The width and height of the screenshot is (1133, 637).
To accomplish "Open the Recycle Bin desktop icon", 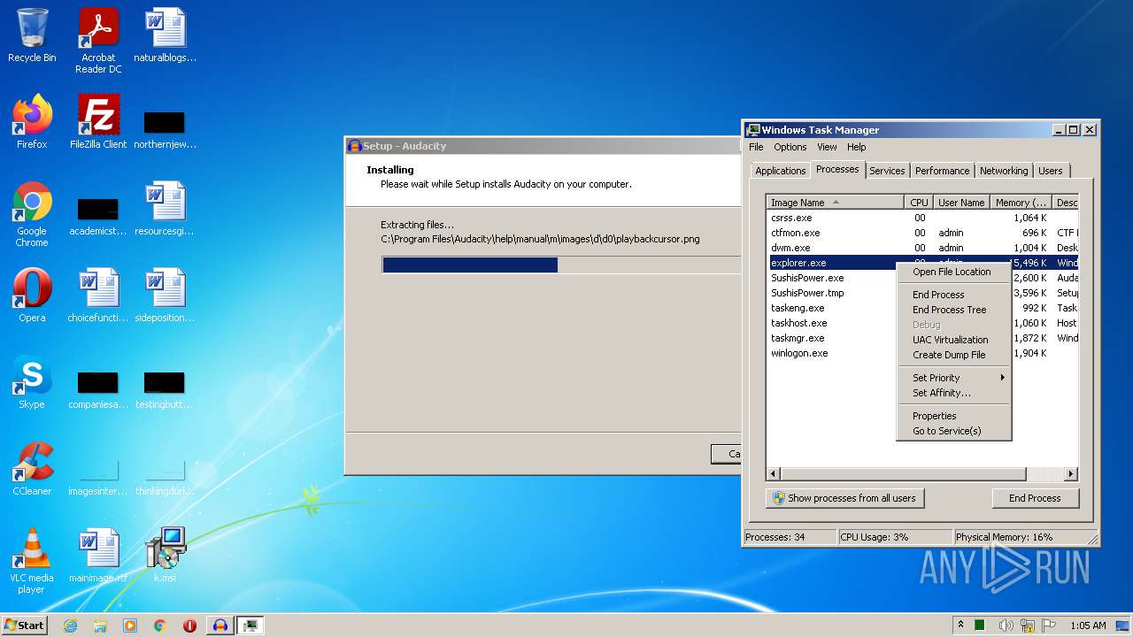I will (x=32, y=35).
